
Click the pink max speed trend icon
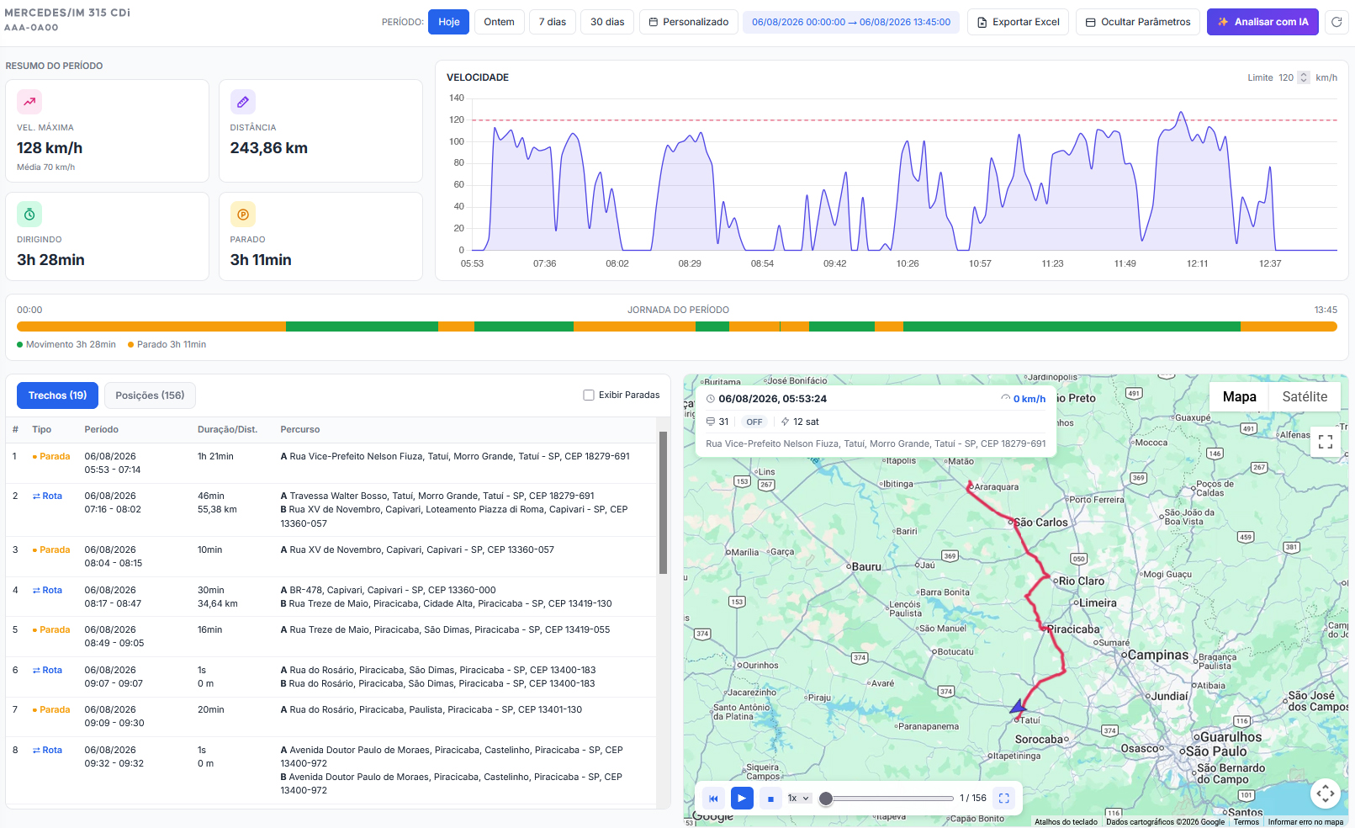click(29, 102)
